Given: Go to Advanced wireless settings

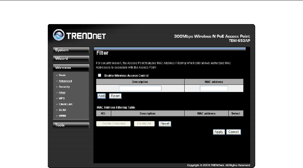Looking at the screenshot, I should [65, 81].
